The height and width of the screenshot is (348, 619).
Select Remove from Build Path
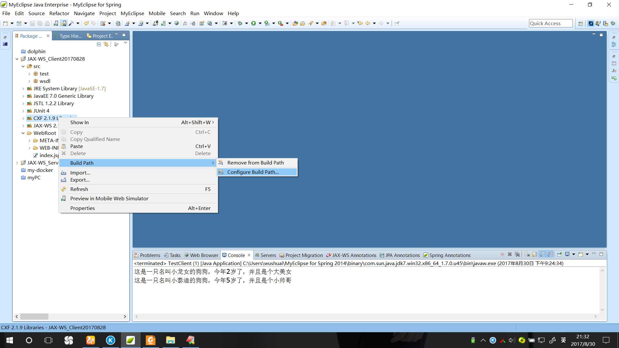point(257,163)
